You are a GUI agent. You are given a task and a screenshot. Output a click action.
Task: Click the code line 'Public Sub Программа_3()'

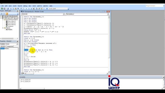pyautogui.click(x=34, y=70)
